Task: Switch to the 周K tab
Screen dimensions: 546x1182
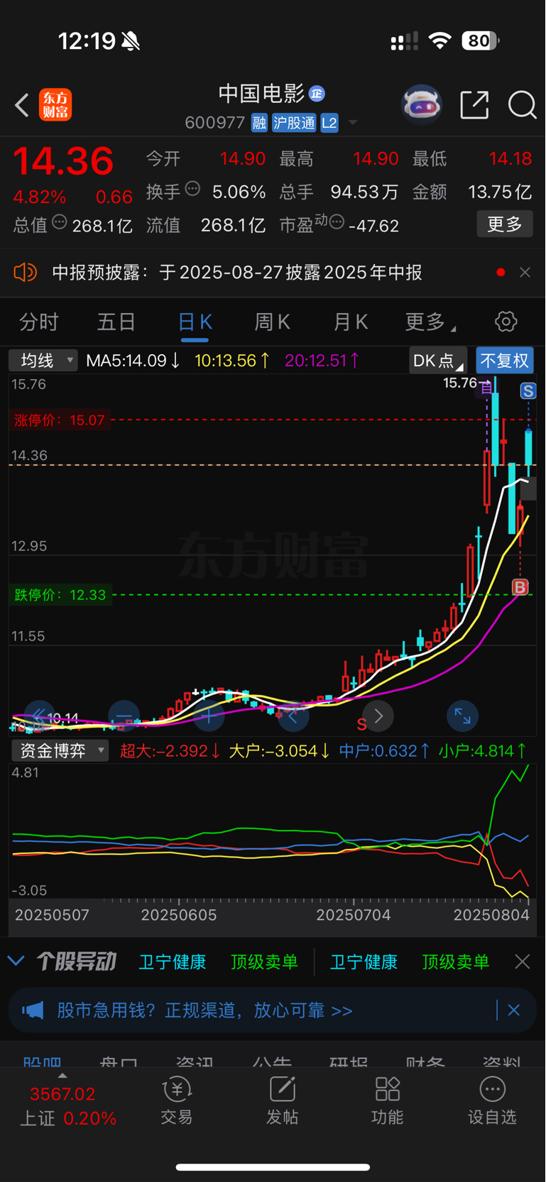Action: pos(272,322)
